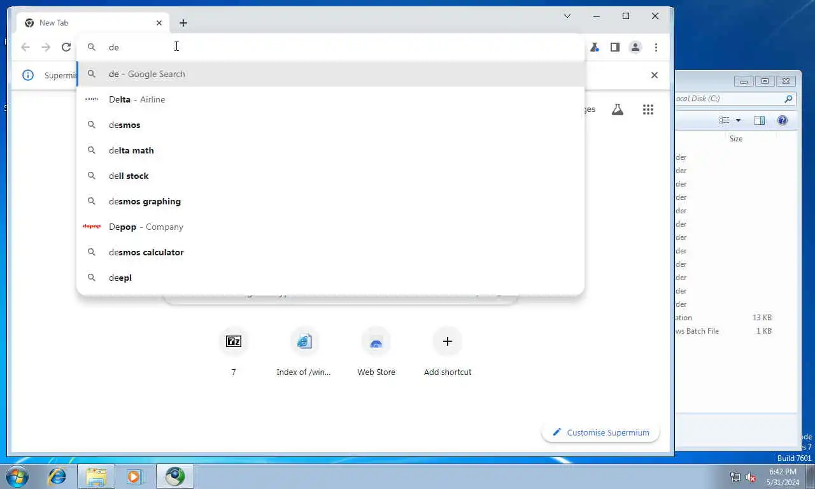
Task: Open Windows Media Player taskbar icon
Action: click(x=135, y=476)
